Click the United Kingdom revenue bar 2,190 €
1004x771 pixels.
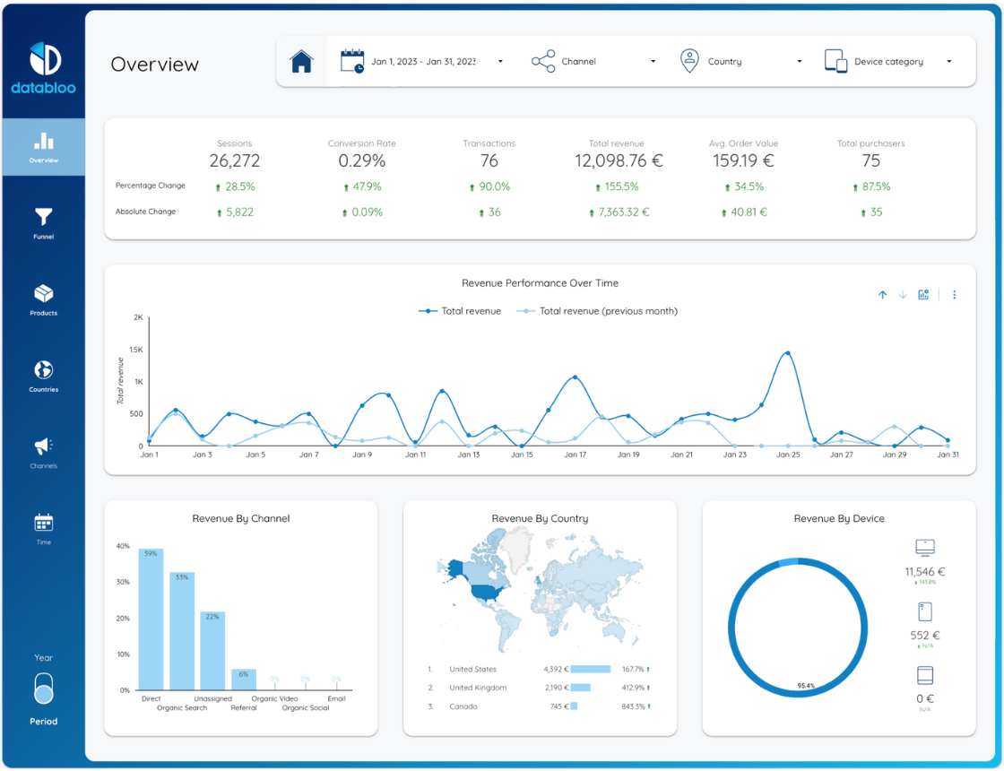580,688
